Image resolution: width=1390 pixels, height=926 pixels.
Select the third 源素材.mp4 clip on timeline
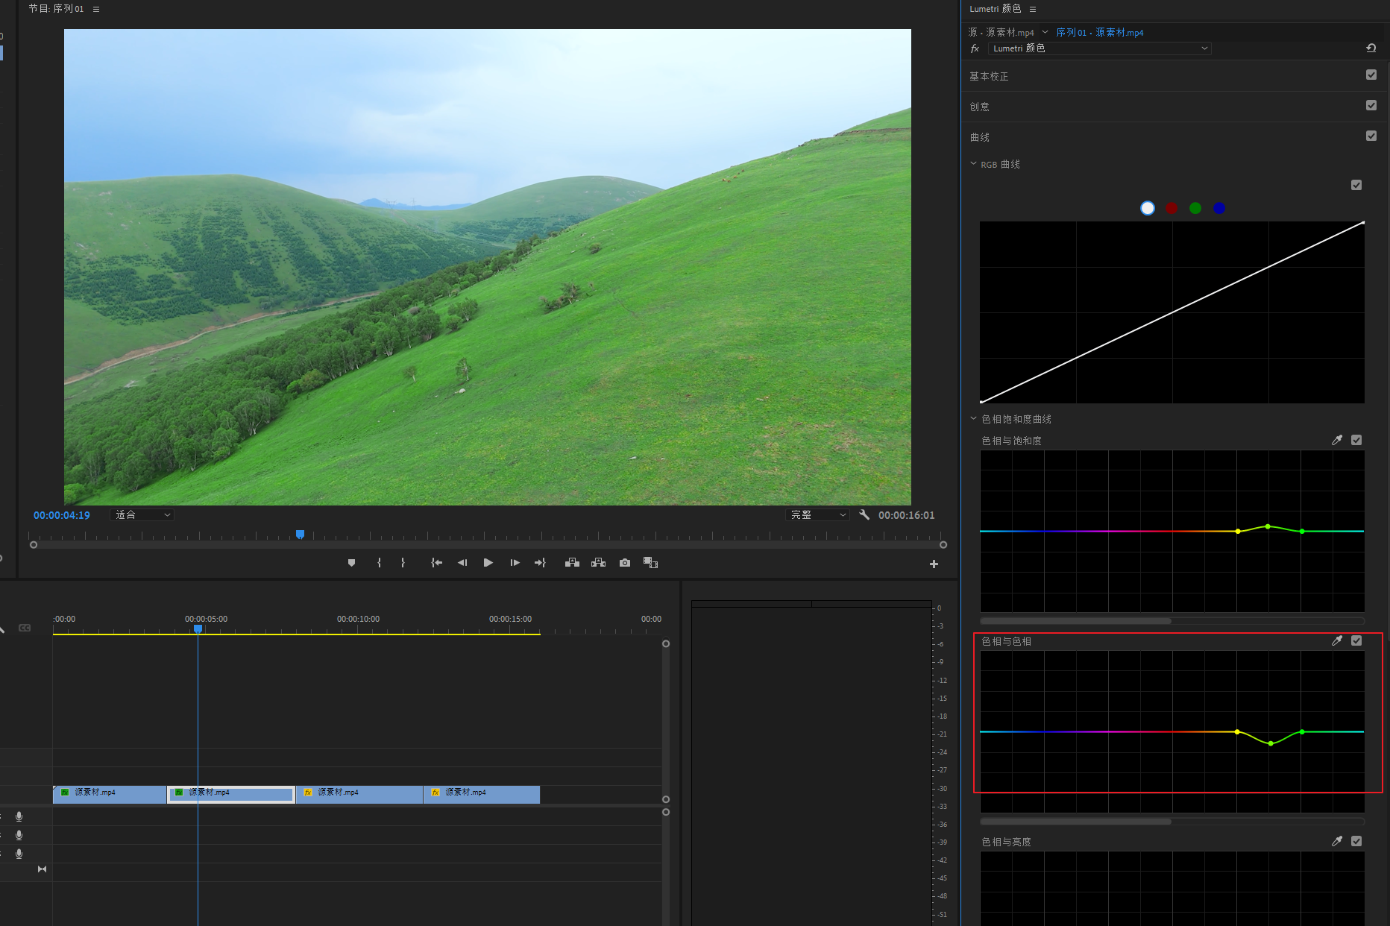359,793
